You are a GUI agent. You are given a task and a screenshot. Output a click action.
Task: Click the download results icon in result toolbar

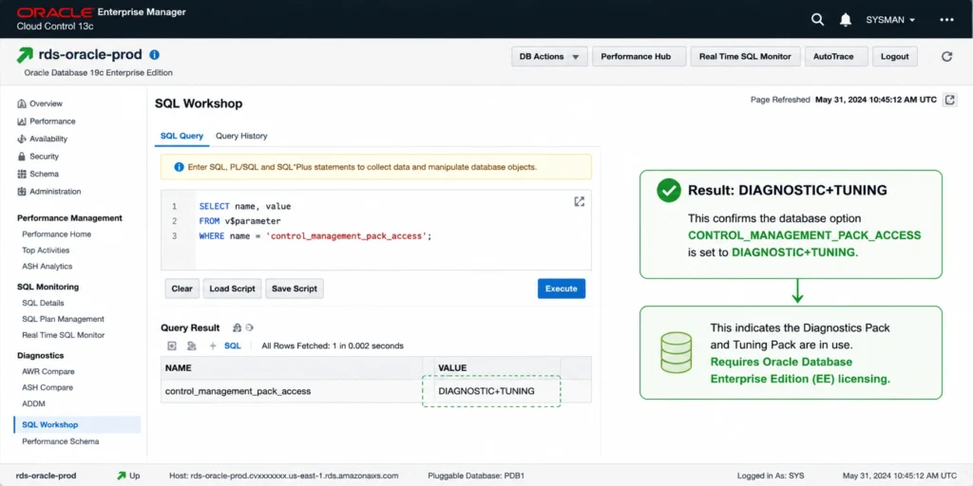point(173,346)
